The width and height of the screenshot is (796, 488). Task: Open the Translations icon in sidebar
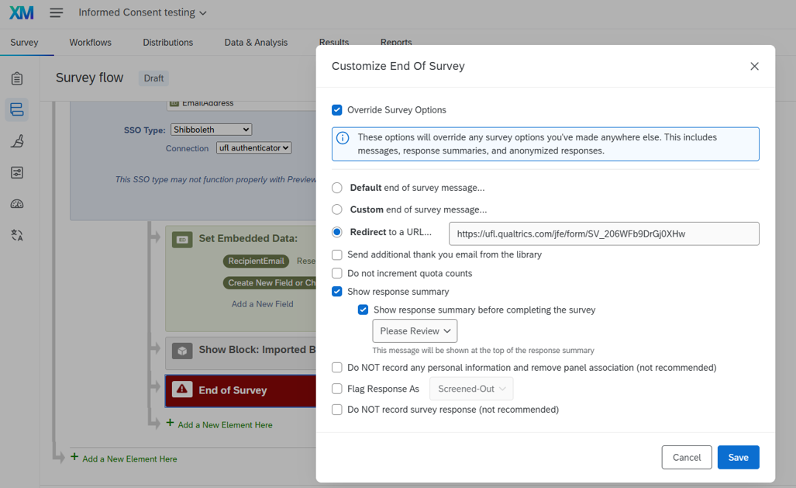pyautogui.click(x=17, y=235)
